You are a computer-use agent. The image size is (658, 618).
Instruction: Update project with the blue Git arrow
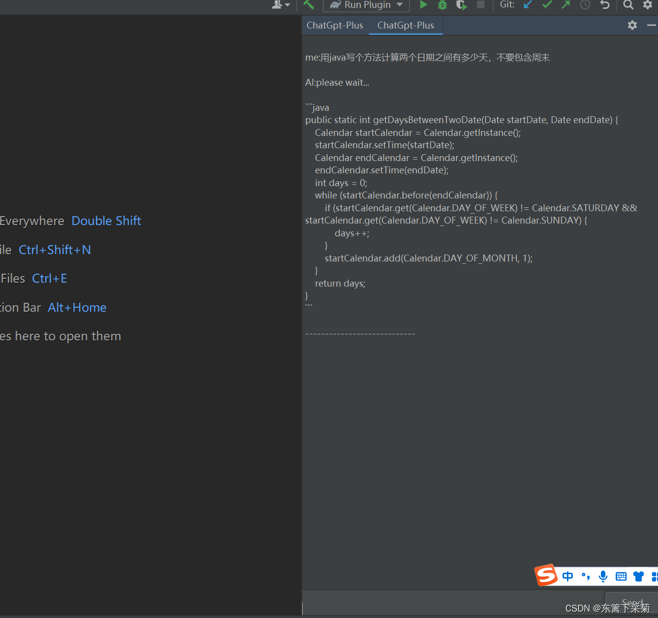pyautogui.click(x=527, y=5)
